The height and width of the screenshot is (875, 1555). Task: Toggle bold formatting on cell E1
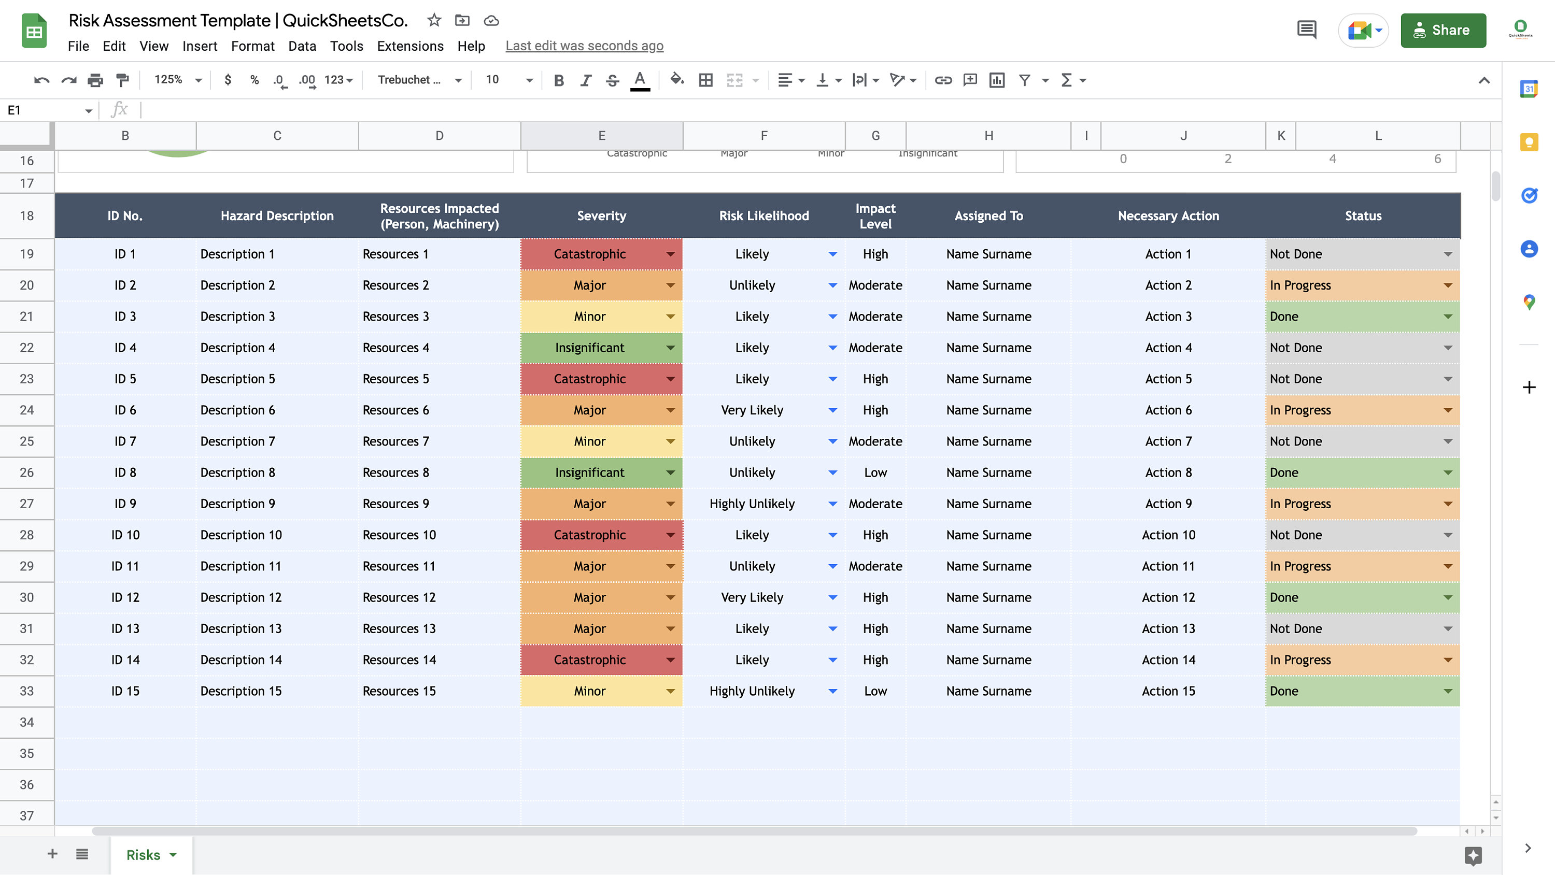point(558,80)
